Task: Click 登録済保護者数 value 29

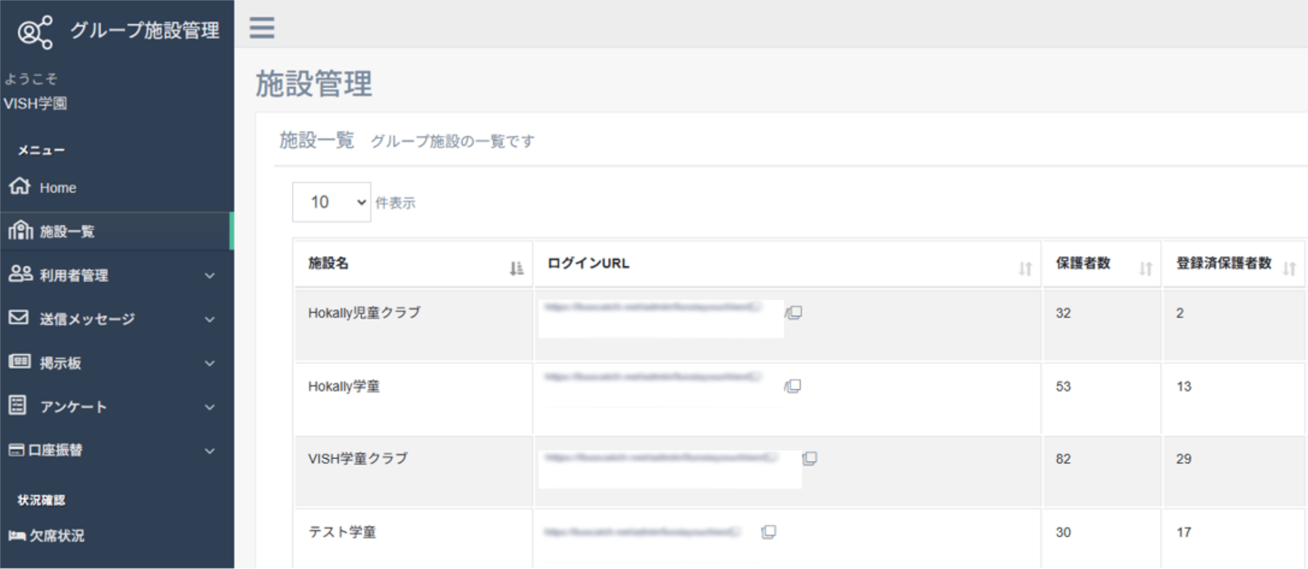Action: click(1184, 458)
